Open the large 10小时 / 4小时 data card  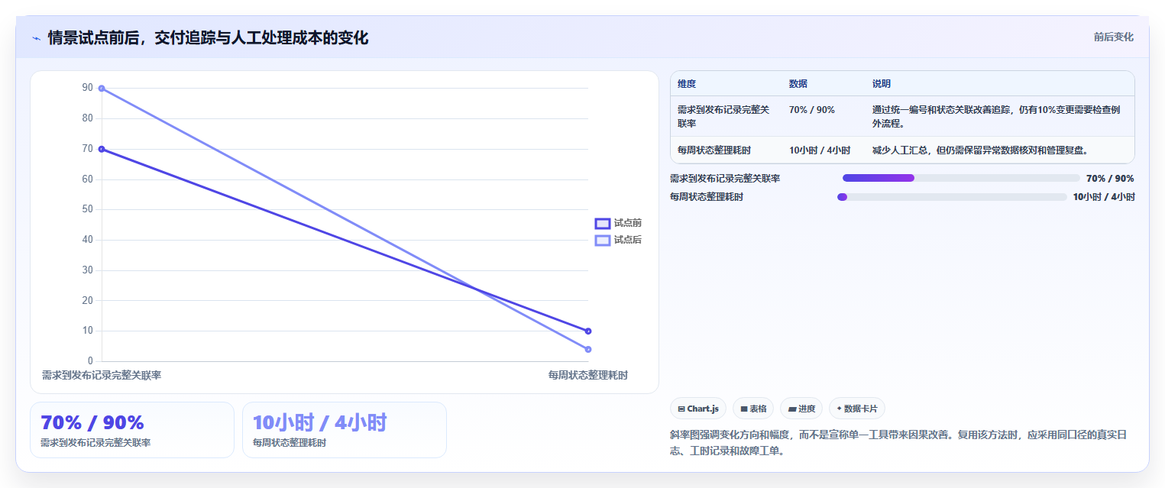345,430
